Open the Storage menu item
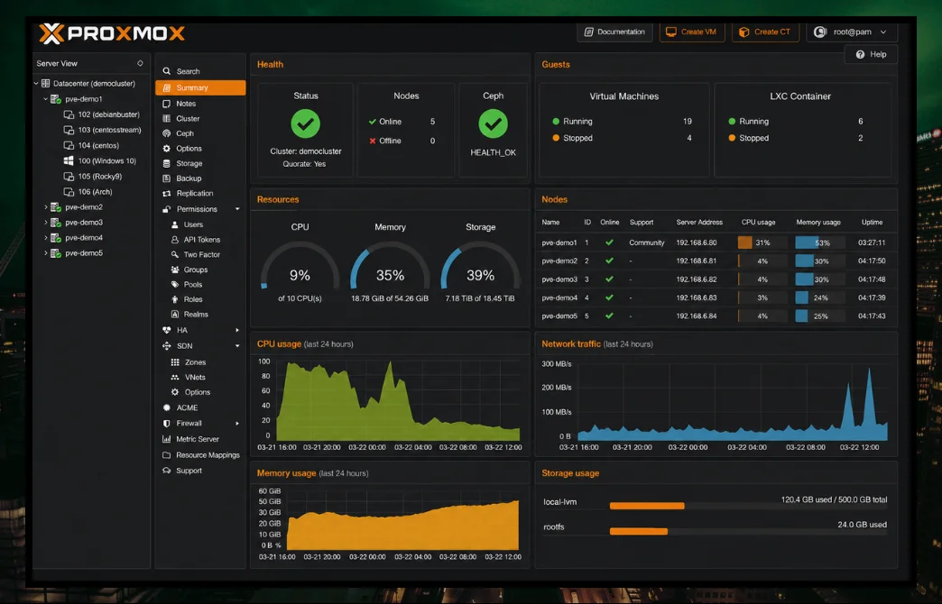Image resolution: width=942 pixels, height=604 pixels. point(200,163)
